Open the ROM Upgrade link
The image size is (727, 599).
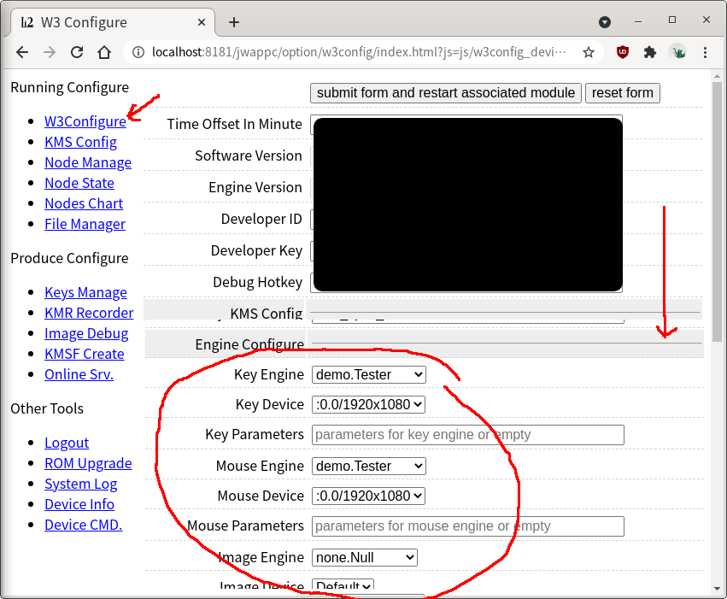click(x=88, y=463)
